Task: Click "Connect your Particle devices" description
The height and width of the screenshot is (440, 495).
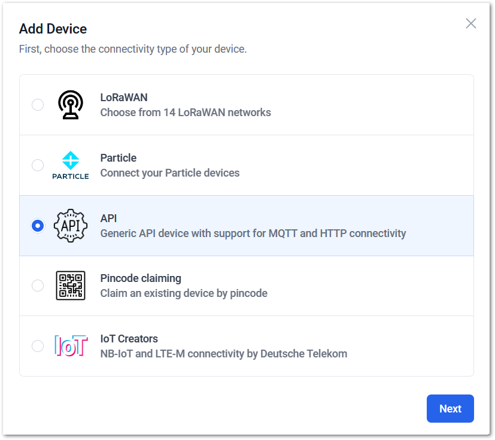Action: (x=170, y=173)
